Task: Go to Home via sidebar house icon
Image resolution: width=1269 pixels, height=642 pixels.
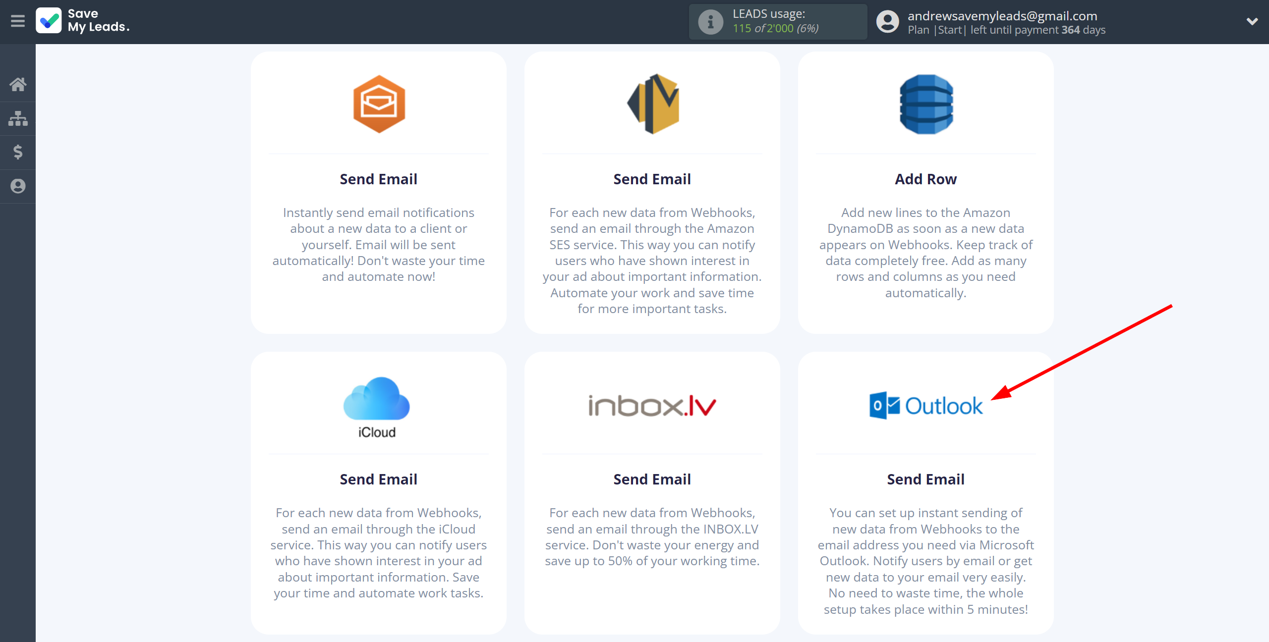Action: 18,84
